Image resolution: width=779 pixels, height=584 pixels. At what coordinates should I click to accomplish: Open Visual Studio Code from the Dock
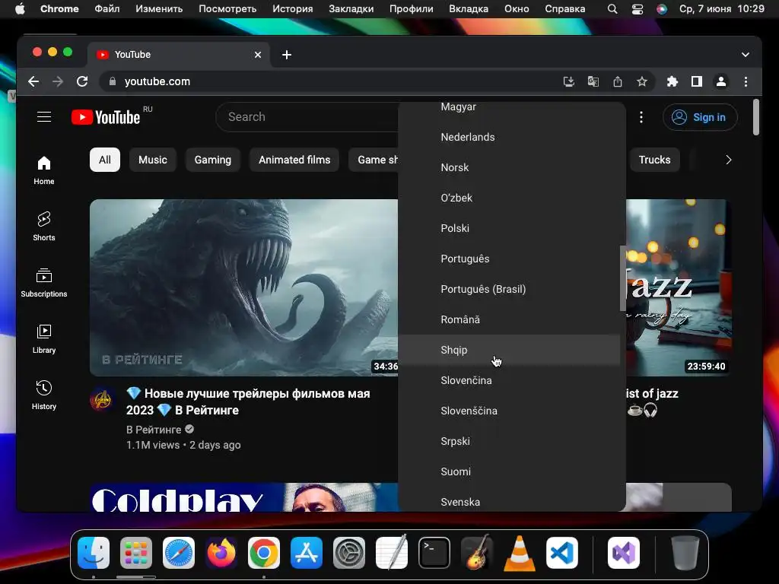pyautogui.click(x=562, y=553)
